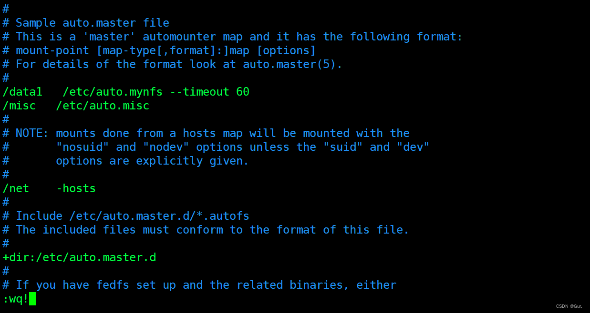Click the auto.master(5) reference text
This screenshot has height=313, width=590.
point(292,64)
